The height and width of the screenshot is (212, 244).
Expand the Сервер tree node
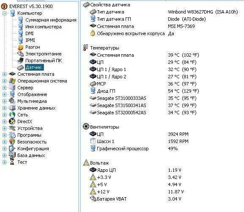(x=4, y=88)
